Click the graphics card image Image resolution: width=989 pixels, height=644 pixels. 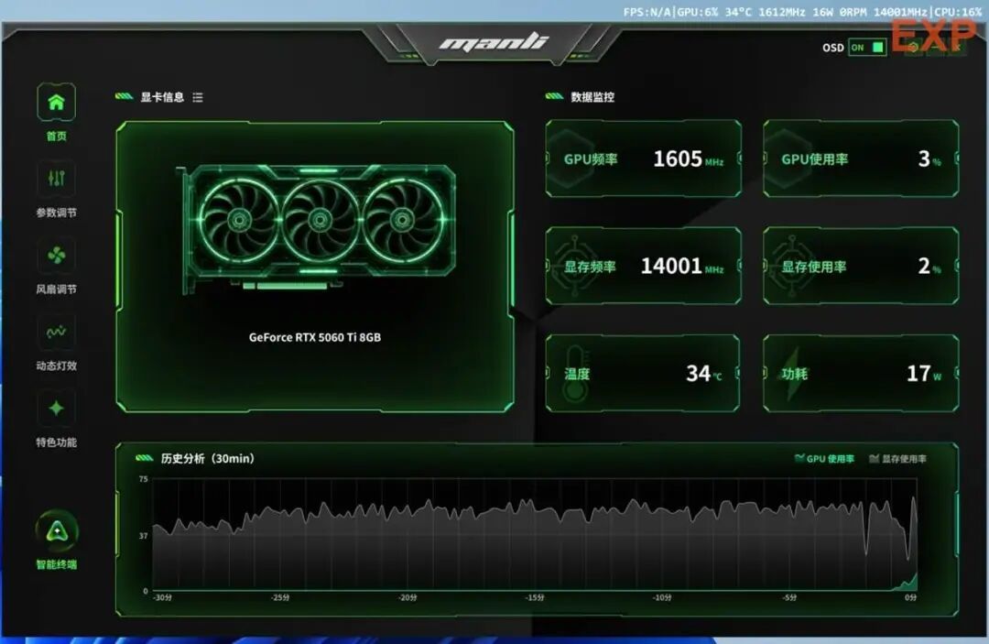click(x=315, y=228)
